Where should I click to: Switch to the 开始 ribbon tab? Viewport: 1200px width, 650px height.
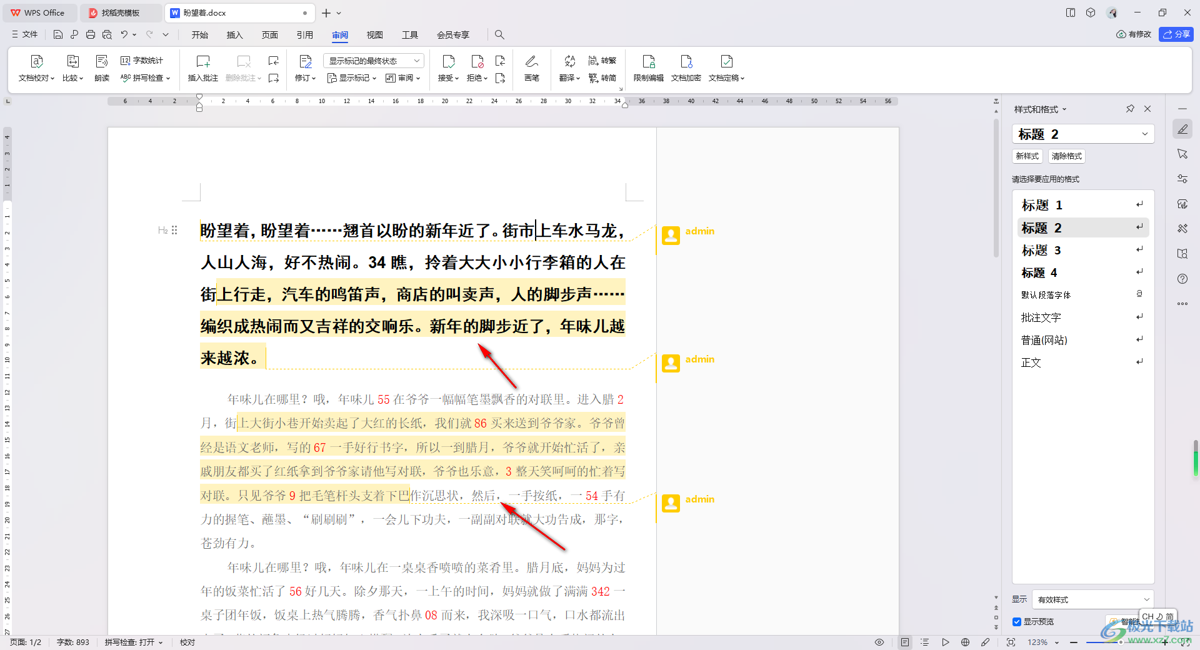[200, 34]
